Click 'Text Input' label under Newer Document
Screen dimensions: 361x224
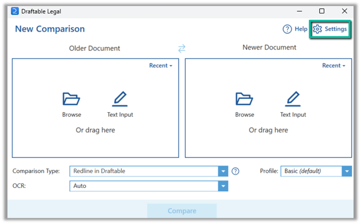(x=293, y=115)
